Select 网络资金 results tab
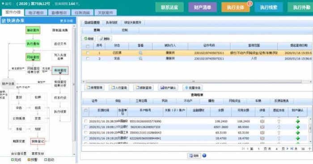Viewport: 313px width, 164px height. (235, 101)
